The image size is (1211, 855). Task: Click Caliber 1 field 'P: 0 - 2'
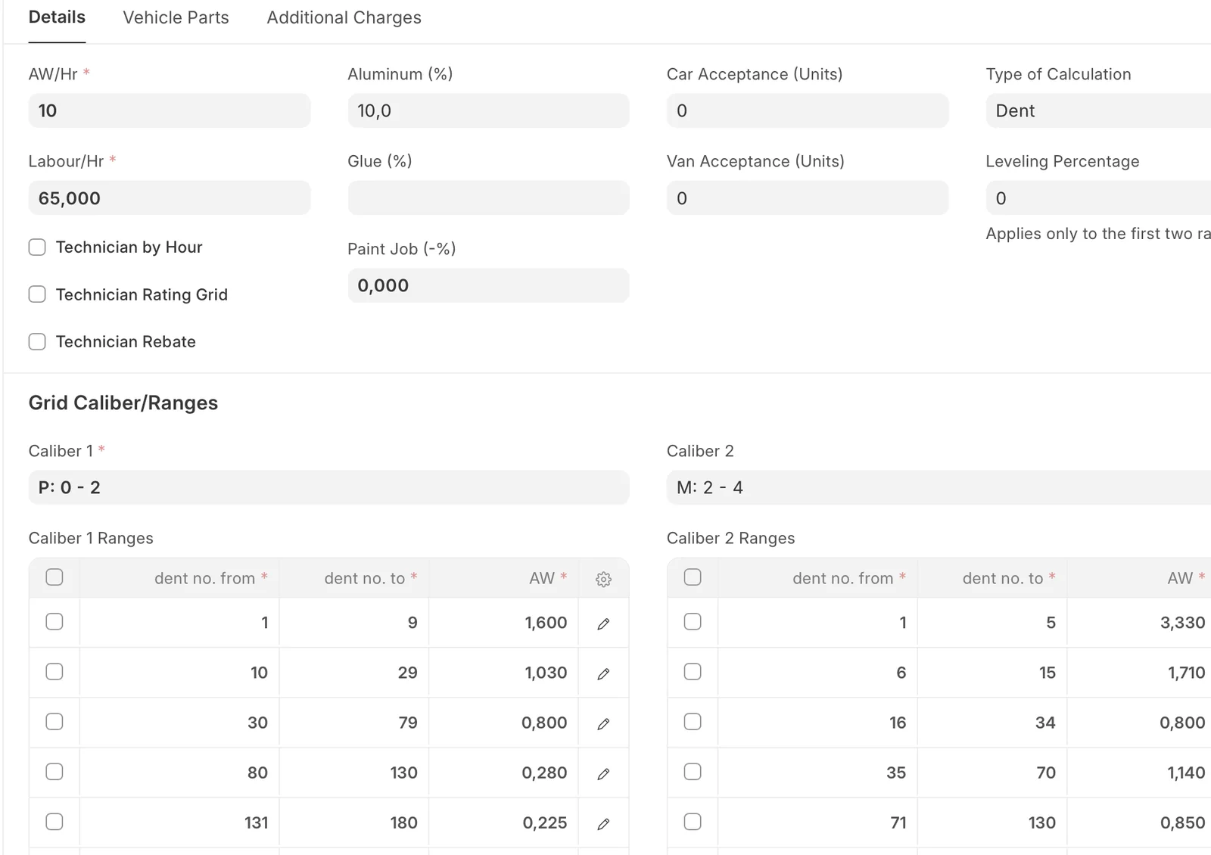(328, 487)
